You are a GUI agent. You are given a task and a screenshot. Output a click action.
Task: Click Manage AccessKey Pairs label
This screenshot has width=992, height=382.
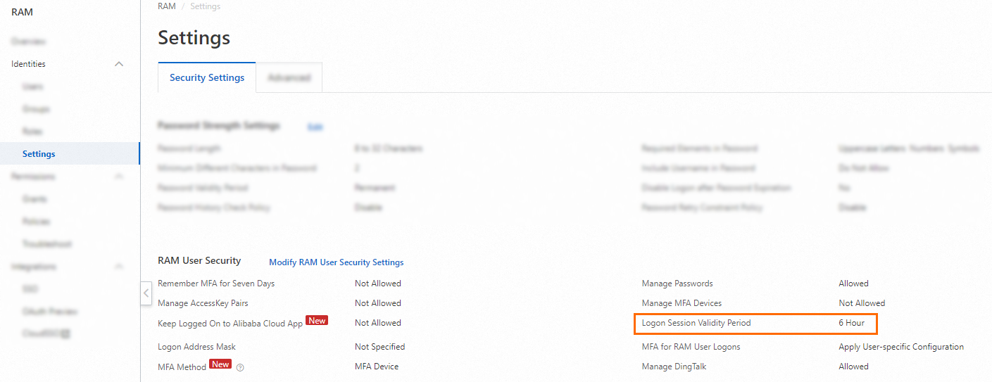[203, 303]
